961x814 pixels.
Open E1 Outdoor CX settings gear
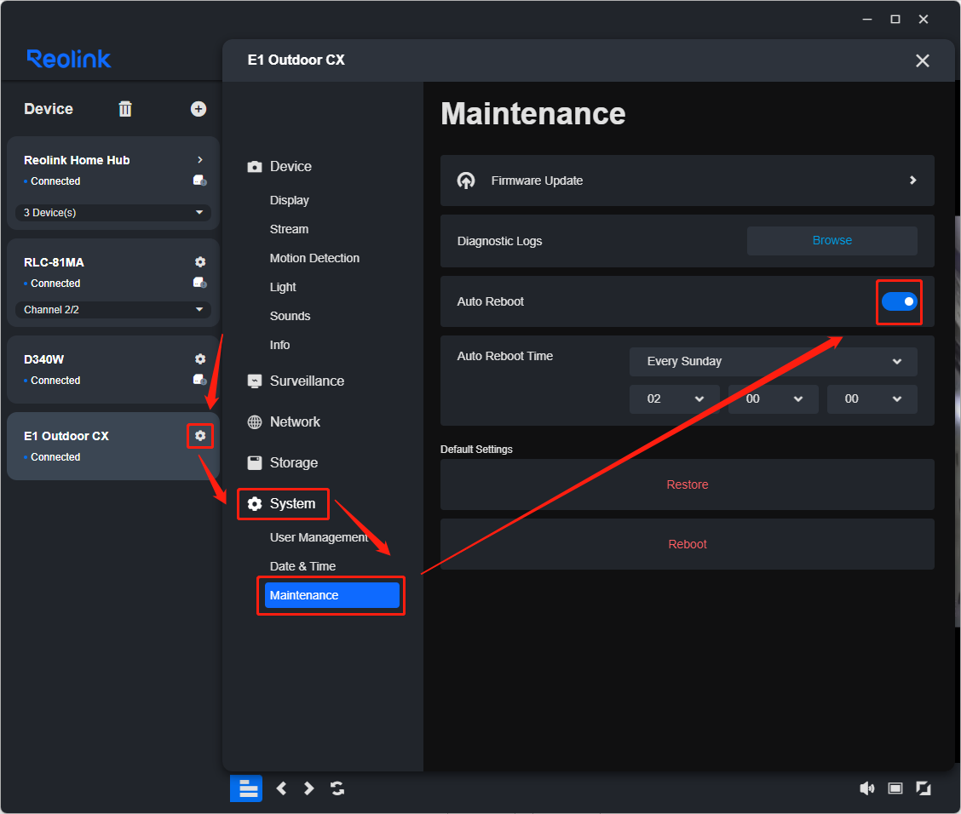200,435
